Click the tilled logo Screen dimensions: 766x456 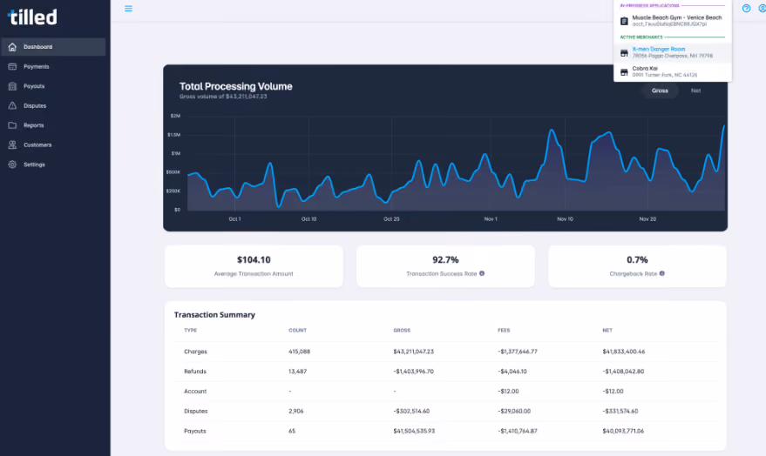32,17
